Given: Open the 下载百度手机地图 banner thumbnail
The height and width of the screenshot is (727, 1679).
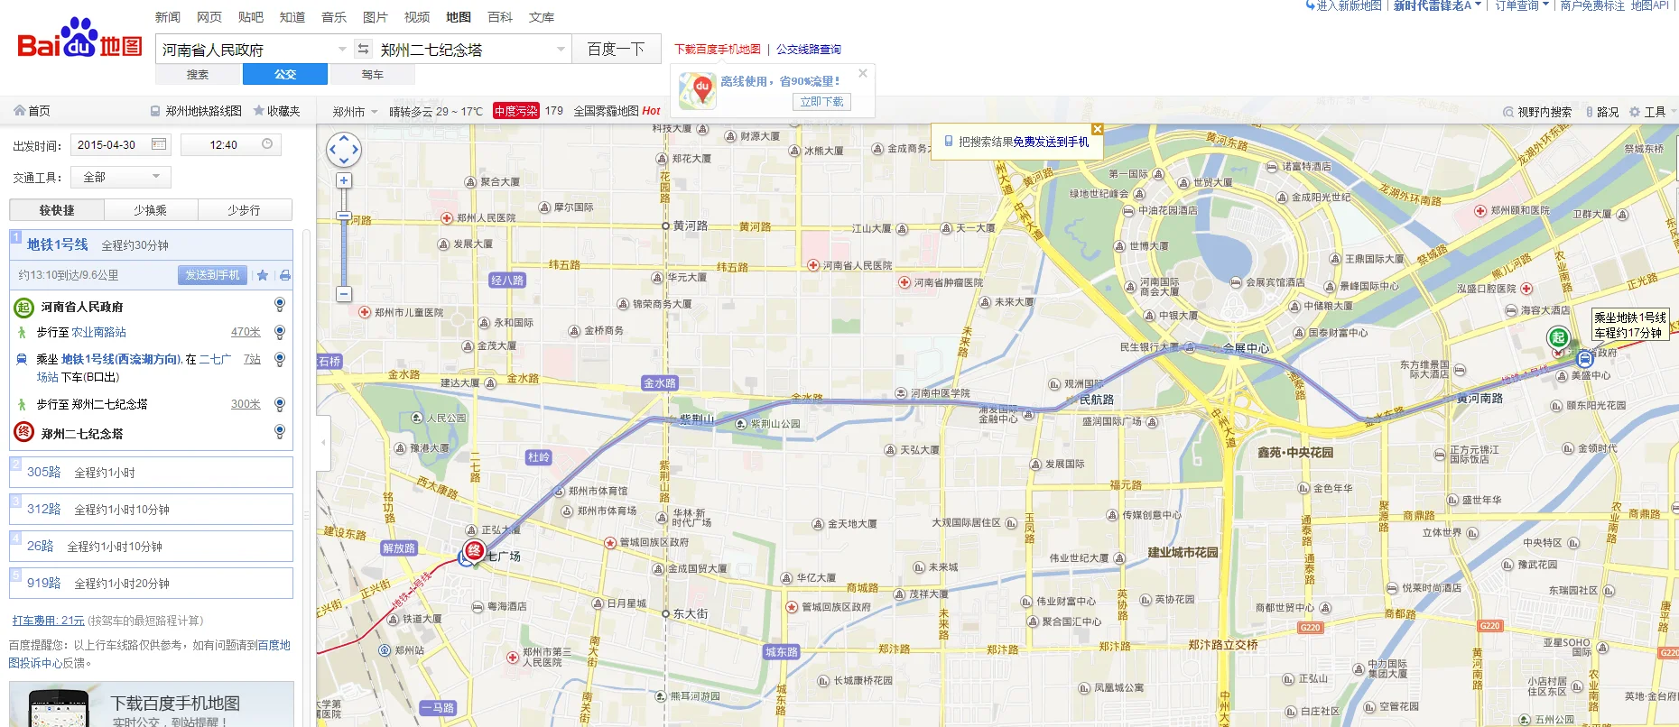Looking at the screenshot, I should pyautogui.click(x=60, y=708).
